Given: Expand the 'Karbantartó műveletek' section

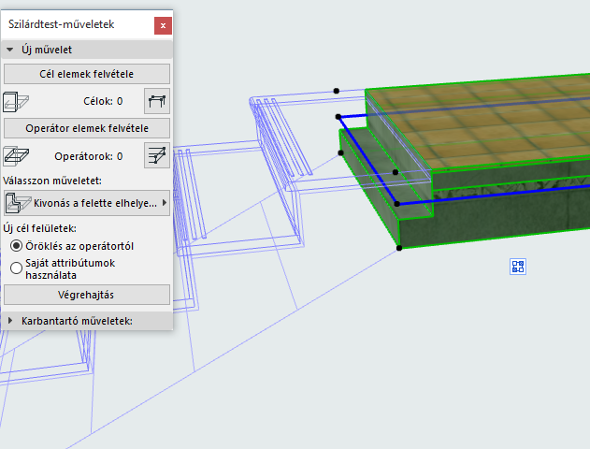Looking at the screenshot, I should click(10, 321).
